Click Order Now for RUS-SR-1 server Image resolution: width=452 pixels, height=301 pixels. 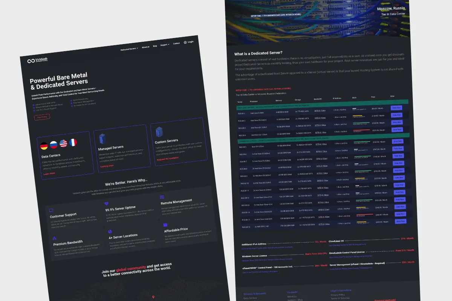pyautogui.click(x=396, y=108)
